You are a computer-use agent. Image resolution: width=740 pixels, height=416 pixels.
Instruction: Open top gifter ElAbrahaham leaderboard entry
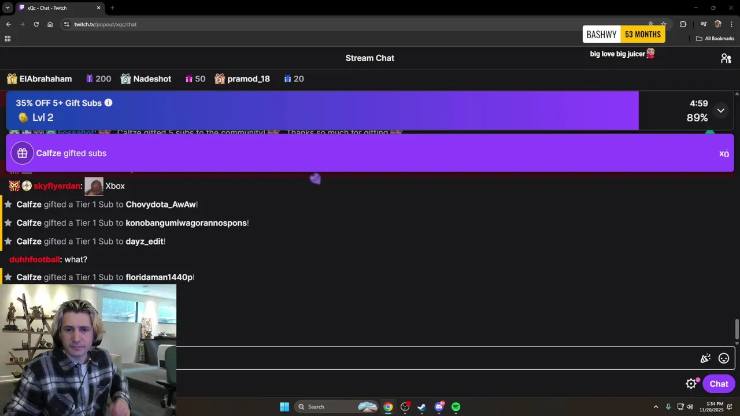click(x=39, y=79)
